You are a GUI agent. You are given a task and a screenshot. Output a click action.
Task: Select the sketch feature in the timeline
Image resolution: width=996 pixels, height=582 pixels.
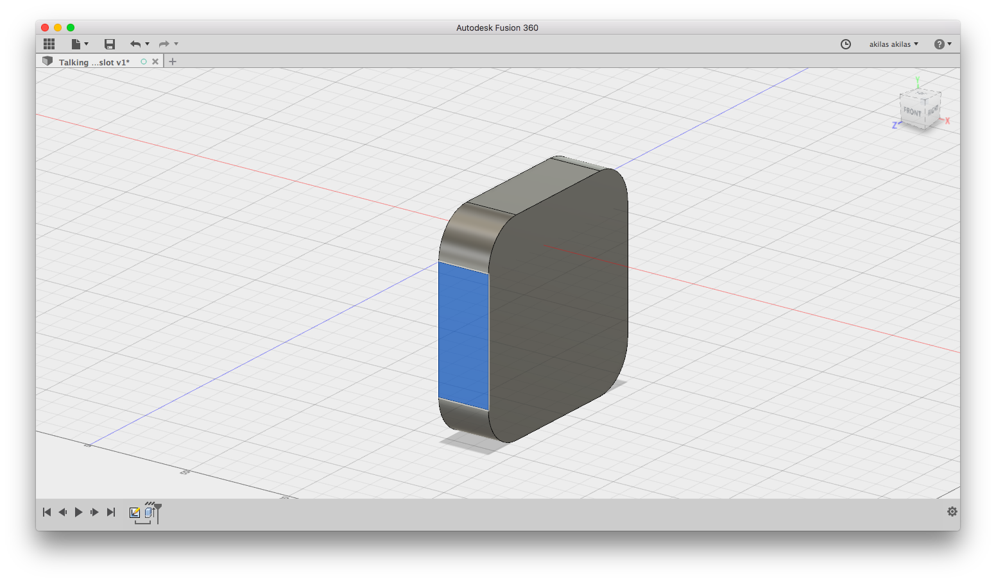point(135,512)
